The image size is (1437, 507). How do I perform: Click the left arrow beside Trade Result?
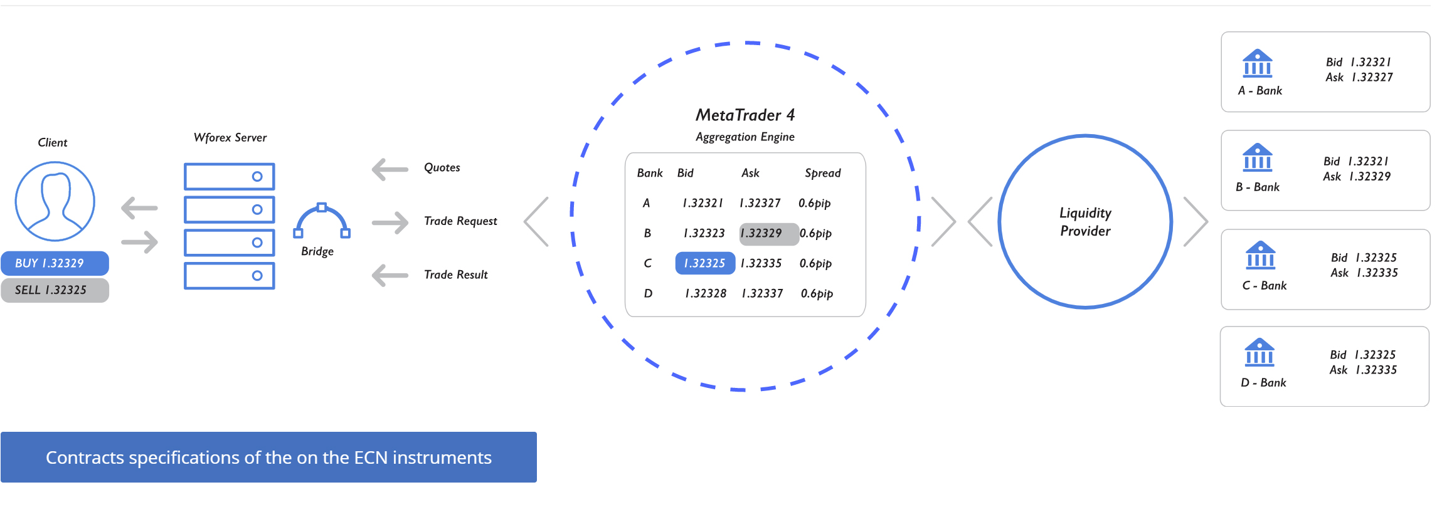pyautogui.click(x=390, y=275)
